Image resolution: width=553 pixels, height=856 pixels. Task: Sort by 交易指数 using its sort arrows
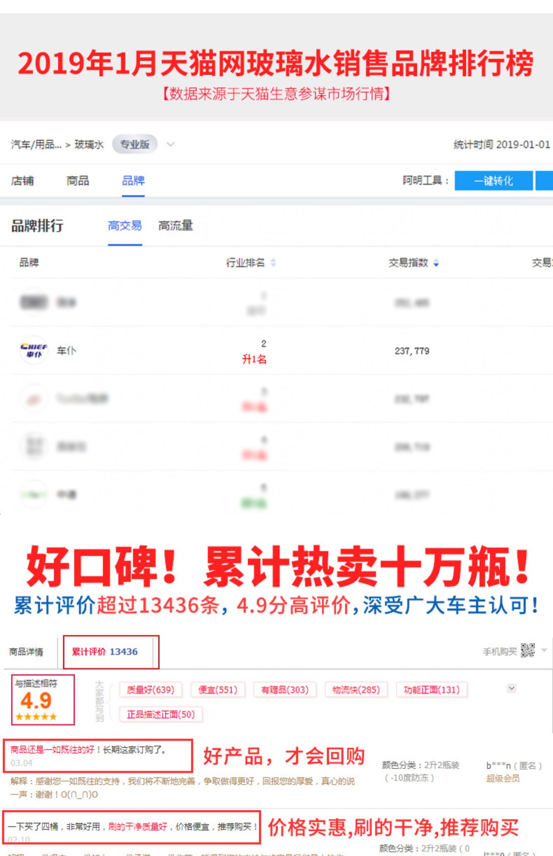[436, 262]
